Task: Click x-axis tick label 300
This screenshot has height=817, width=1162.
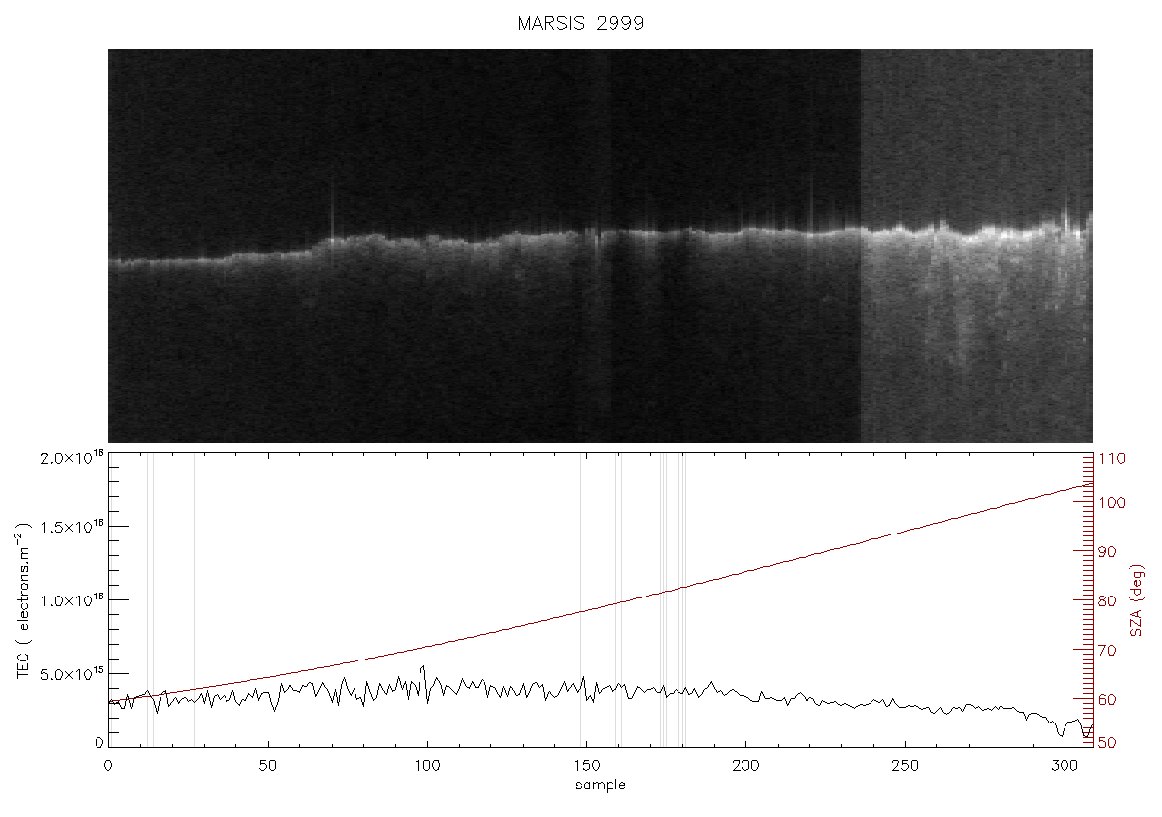Action: (1065, 765)
